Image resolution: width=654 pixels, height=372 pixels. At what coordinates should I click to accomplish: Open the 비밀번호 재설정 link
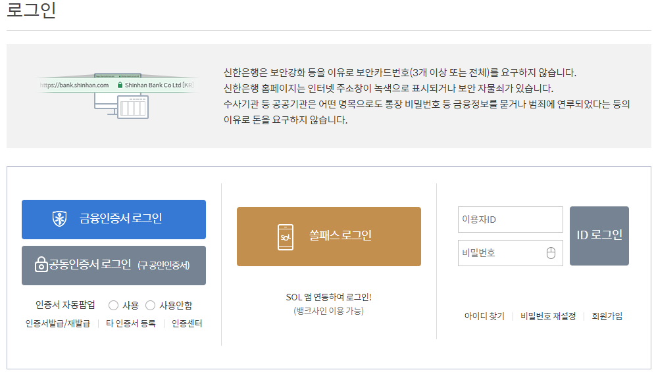point(548,316)
